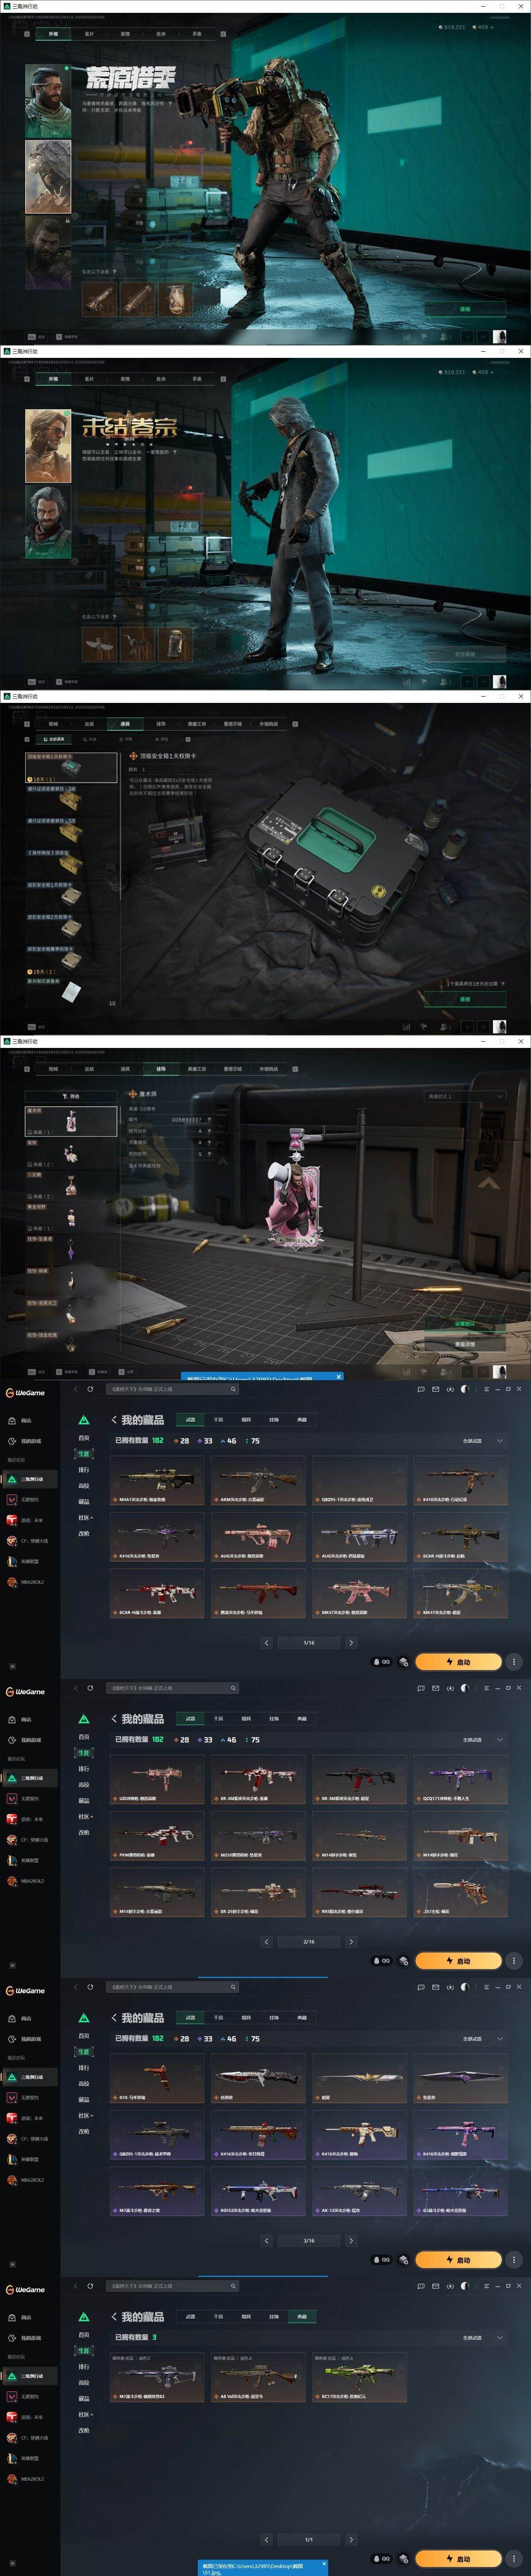Screen dimensions: 531x2576
Task: Go to the previous page from 2/16
Action: coord(267,1942)
